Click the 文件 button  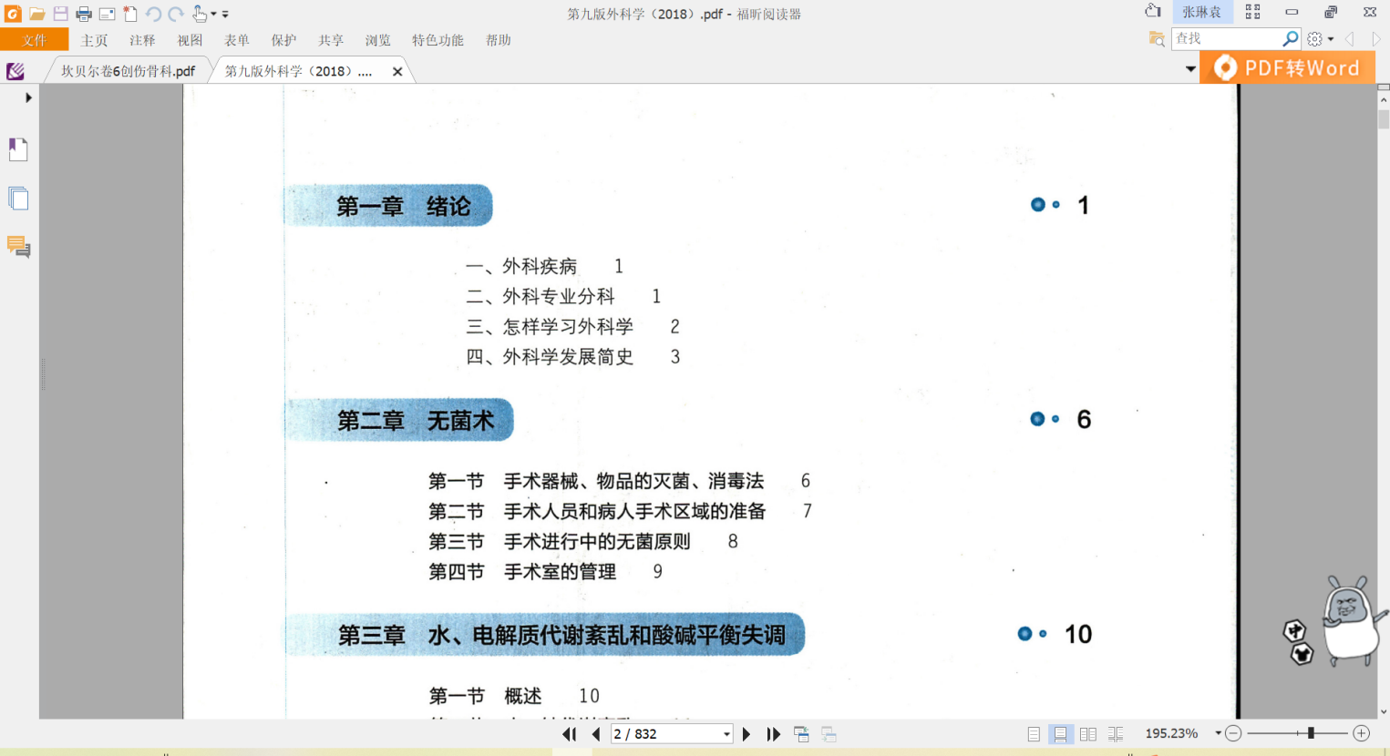click(x=35, y=40)
